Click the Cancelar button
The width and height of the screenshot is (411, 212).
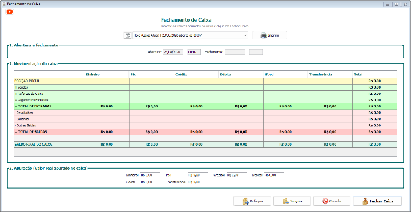click(x=332, y=201)
